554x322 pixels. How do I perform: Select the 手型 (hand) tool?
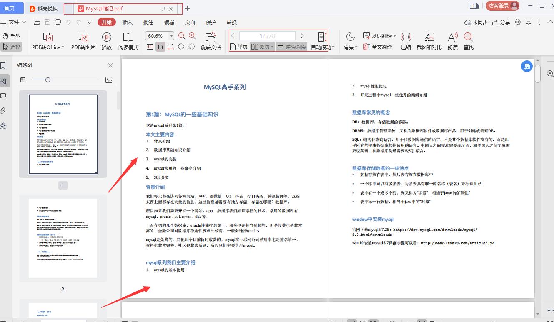point(12,36)
